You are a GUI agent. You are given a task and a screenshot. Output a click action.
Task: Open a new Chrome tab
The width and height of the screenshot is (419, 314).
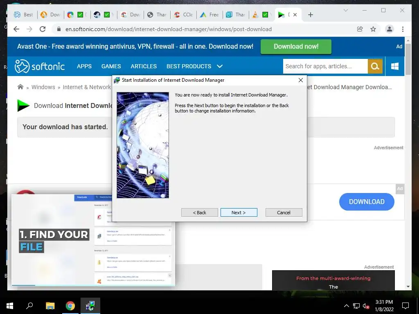310,15
